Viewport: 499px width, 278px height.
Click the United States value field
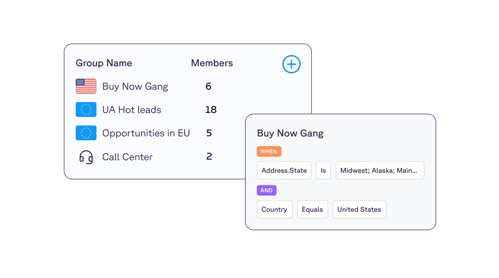click(359, 209)
